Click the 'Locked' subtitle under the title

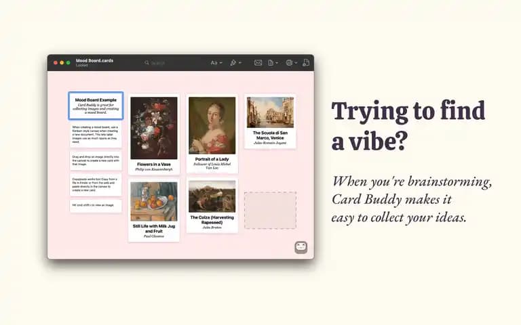(81, 65)
